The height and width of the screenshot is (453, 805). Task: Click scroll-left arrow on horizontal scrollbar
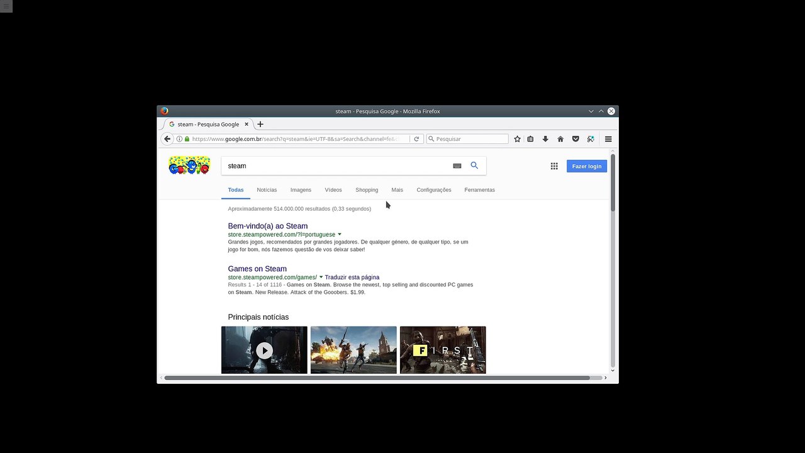click(162, 377)
